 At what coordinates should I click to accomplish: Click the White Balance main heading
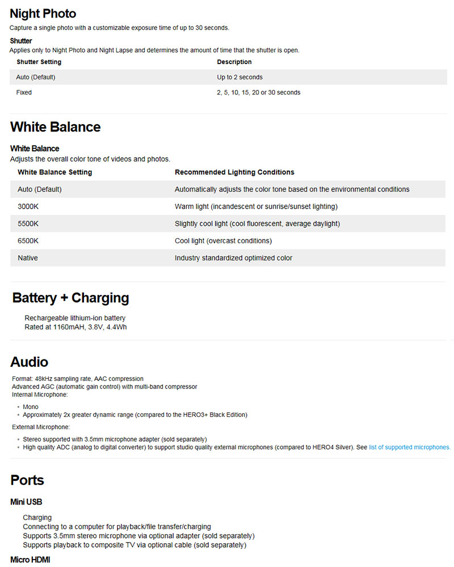coord(55,127)
